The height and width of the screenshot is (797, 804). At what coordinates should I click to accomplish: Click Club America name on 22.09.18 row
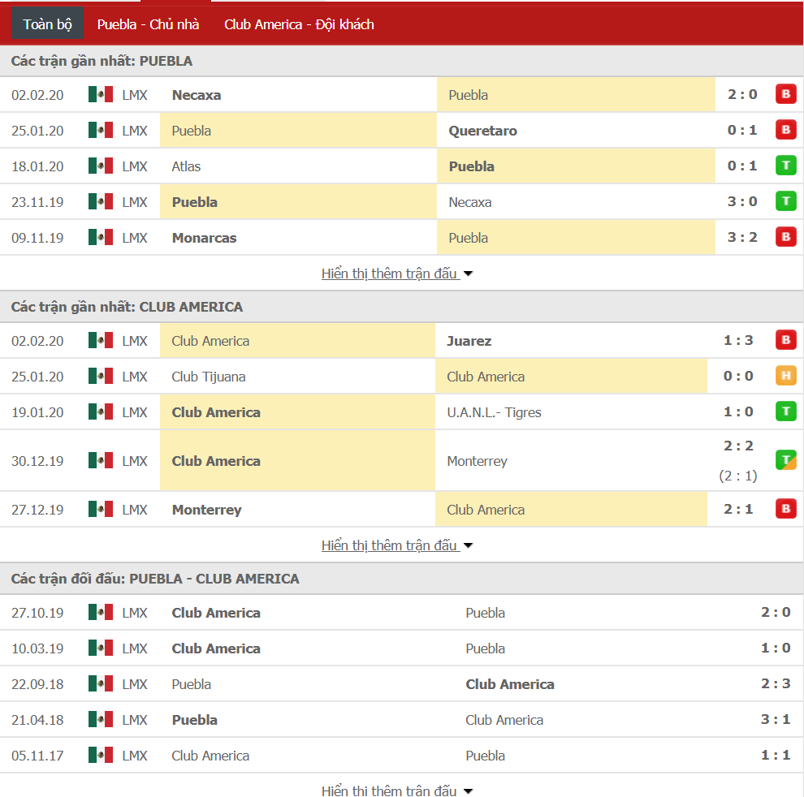pos(510,684)
